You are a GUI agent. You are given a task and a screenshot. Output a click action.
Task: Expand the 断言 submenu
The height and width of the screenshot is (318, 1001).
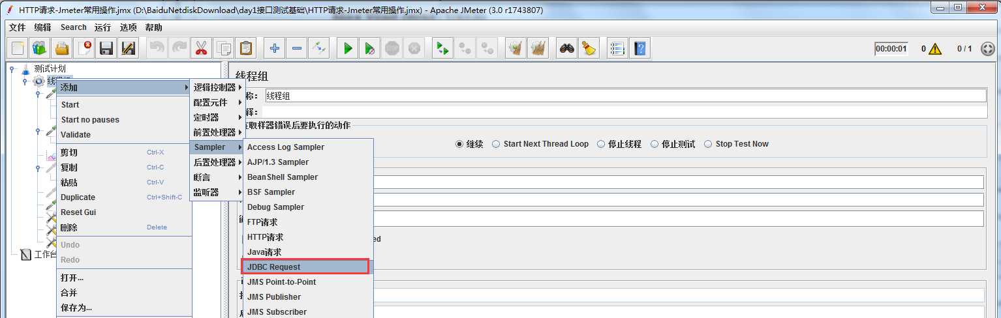pyautogui.click(x=217, y=177)
